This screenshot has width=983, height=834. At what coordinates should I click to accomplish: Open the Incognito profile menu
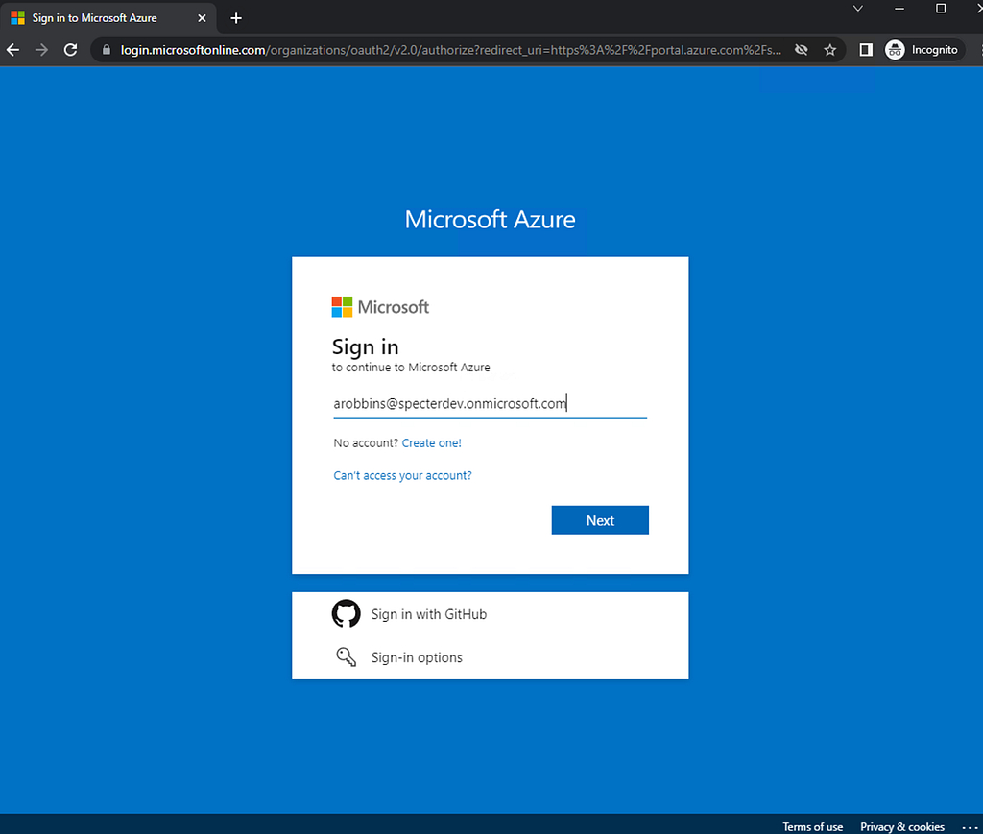click(923, 50)
